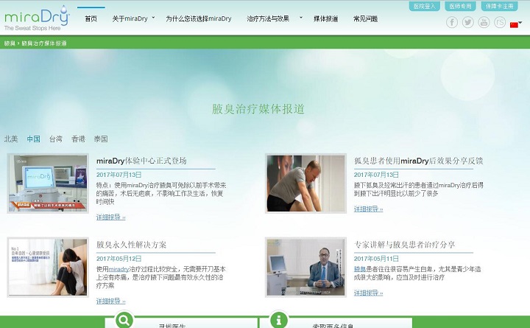Click the doctor in suit video thumbnail

[x=305, y=268]
